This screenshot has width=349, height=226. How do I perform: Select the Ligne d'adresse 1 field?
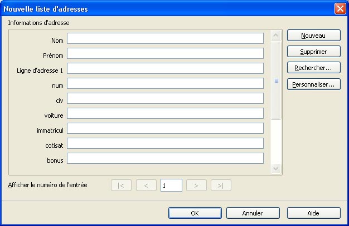coord(165,68)
